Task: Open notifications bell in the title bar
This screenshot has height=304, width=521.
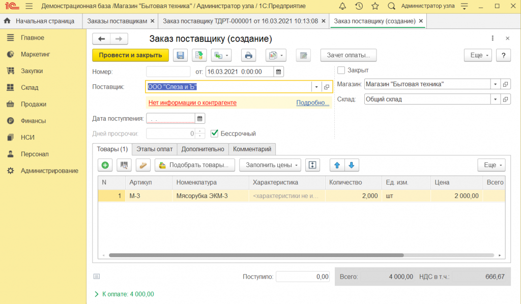Action: coord(342,6)
